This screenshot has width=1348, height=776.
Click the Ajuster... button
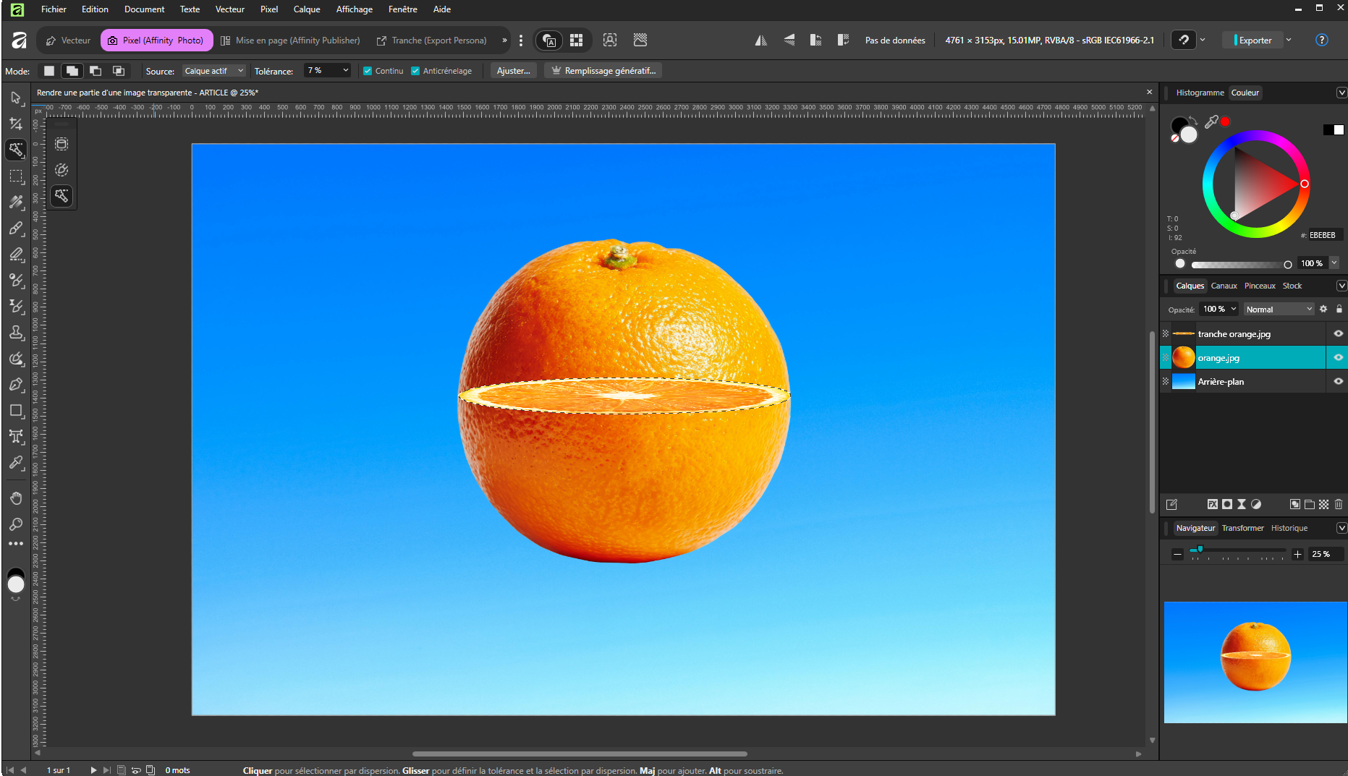(x=513, y=71)
